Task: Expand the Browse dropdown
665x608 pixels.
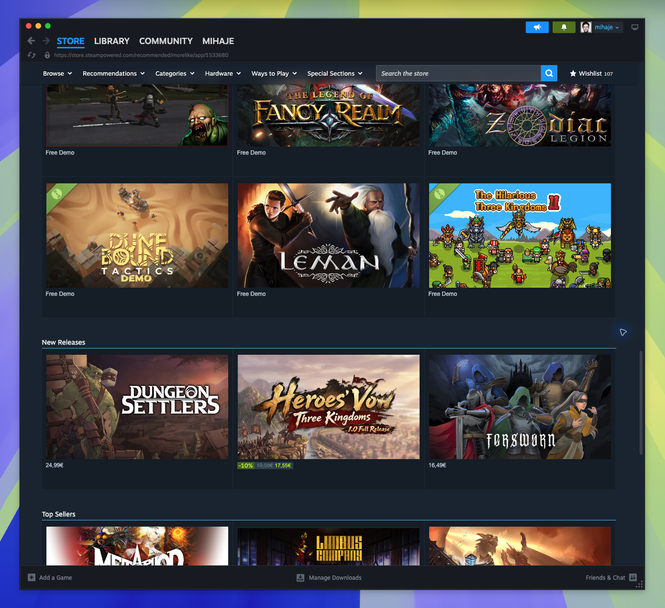Action: click(x=57, y=73)
